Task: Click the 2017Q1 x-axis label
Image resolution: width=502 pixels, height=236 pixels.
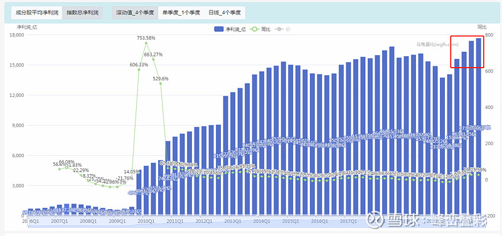Action: pos(348,221)
